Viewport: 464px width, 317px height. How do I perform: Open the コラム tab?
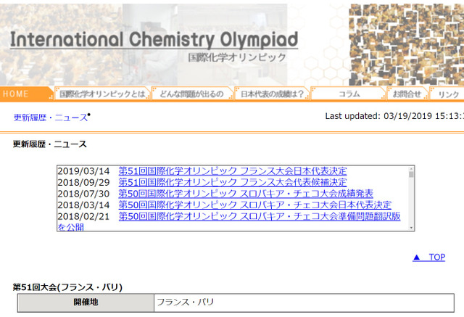pos(348,94)
